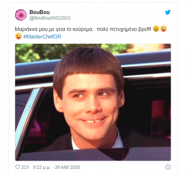Image resolution: width=185 pixels, height=173 pixels.
Task: Click BouBou's pink flower avatar
Action: (x=21, y=15)
